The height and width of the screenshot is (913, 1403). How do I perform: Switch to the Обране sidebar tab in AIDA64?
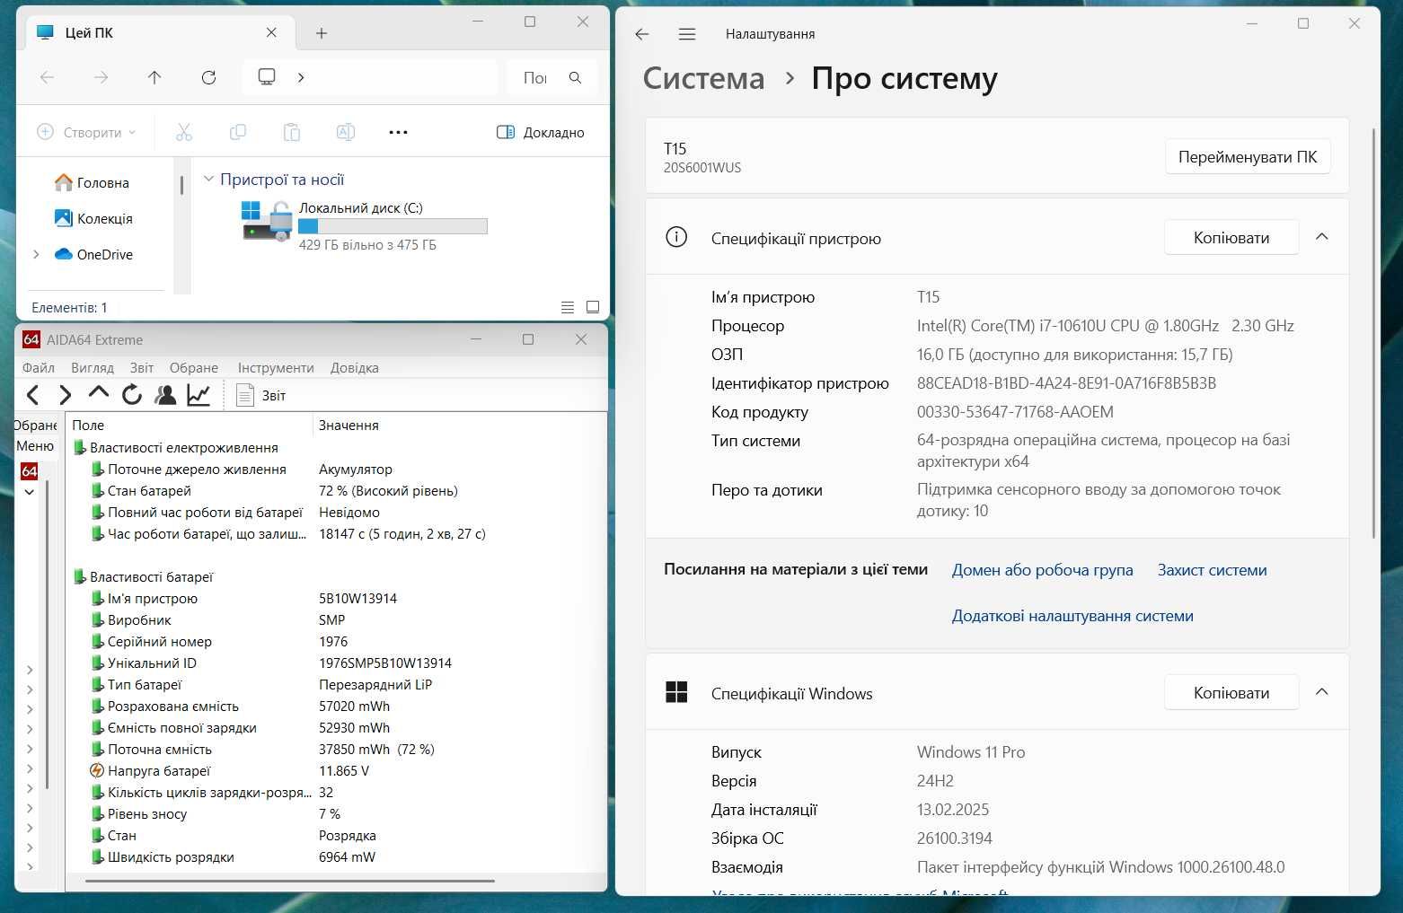click(x=36, y=425)
